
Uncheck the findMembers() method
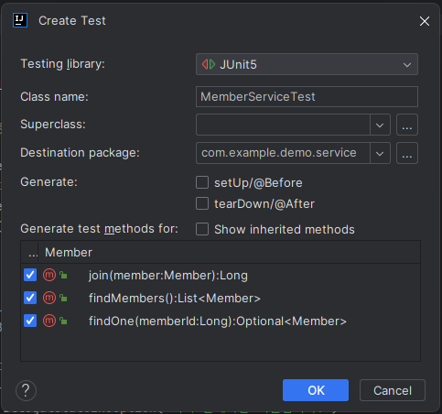click(x=30, y=298)
